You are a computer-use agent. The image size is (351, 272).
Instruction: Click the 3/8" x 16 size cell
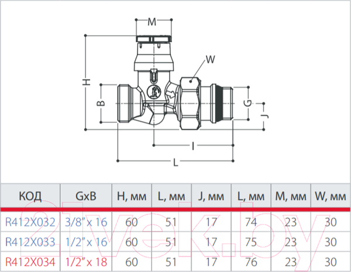[85, 222]
